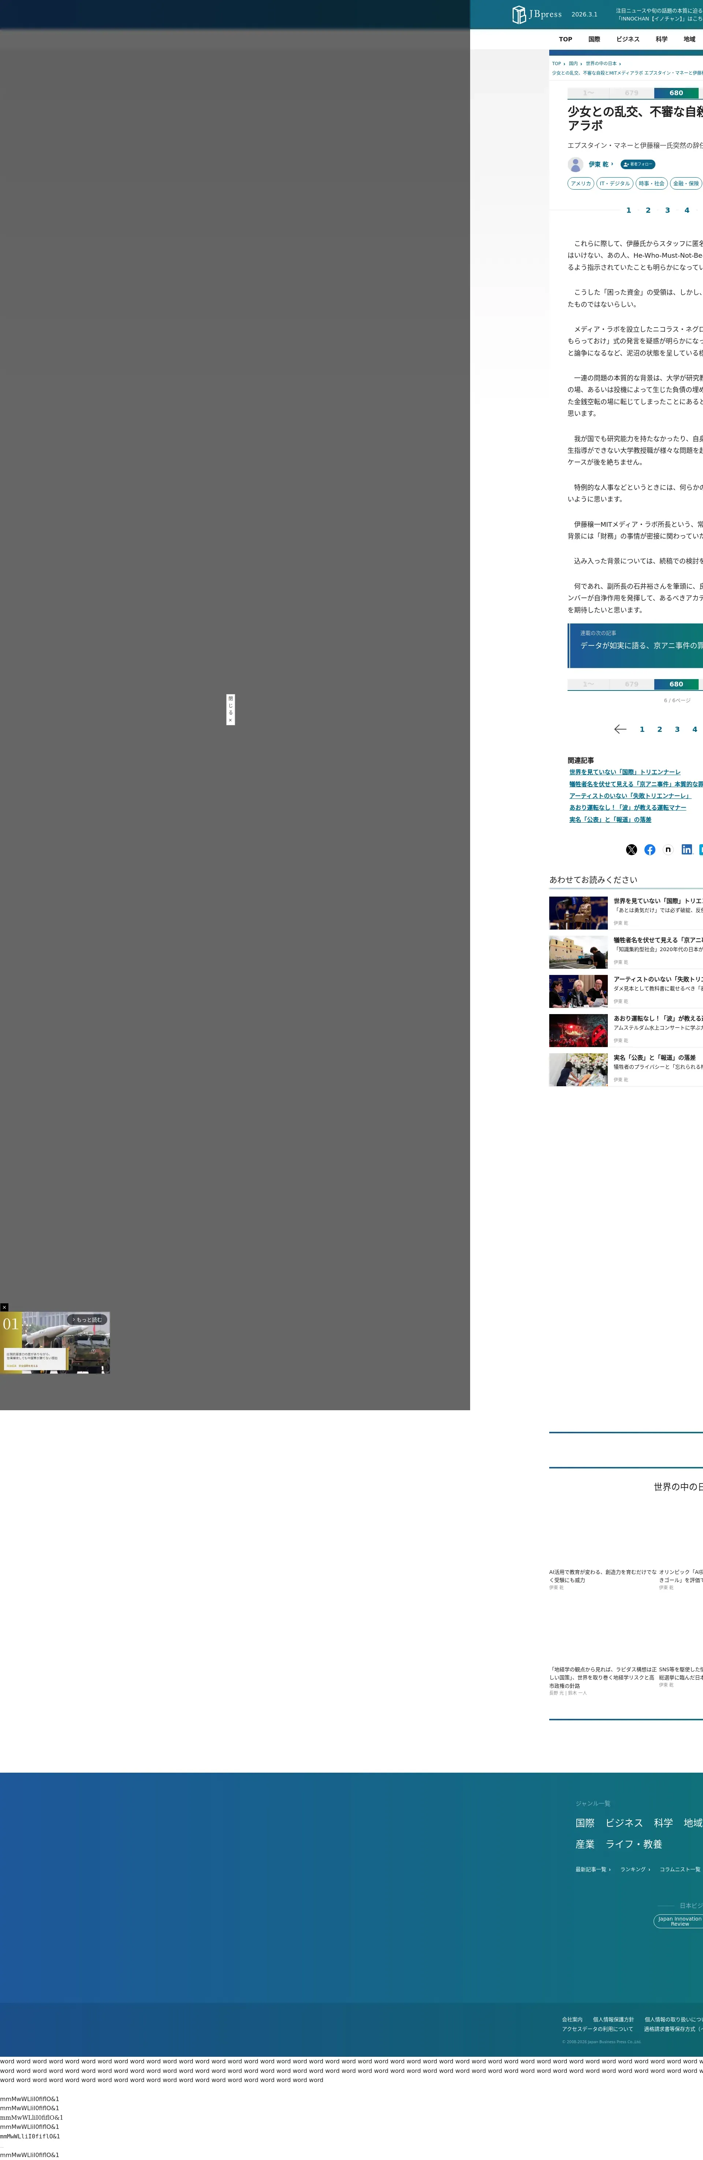The image size is (703, 2160).
Task: Open the ビジネス navigation menu item
Action: tap(628, 40)
